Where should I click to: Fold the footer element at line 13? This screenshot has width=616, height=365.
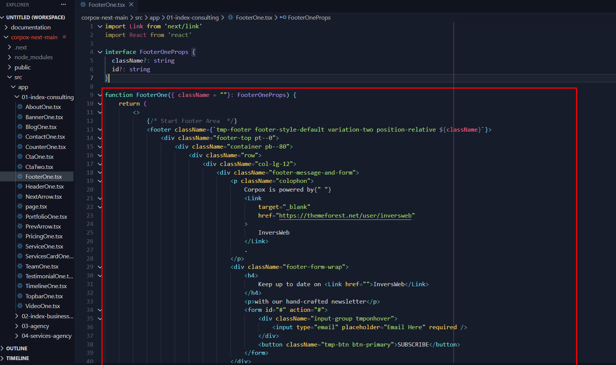click(x=100, y=129)
